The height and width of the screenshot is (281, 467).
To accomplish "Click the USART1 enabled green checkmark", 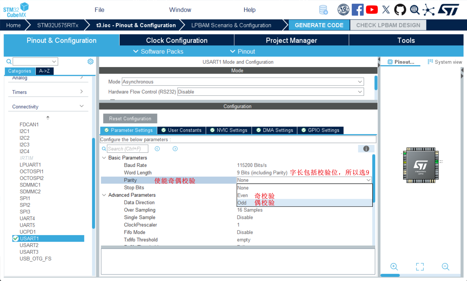I will click(16, 238).
